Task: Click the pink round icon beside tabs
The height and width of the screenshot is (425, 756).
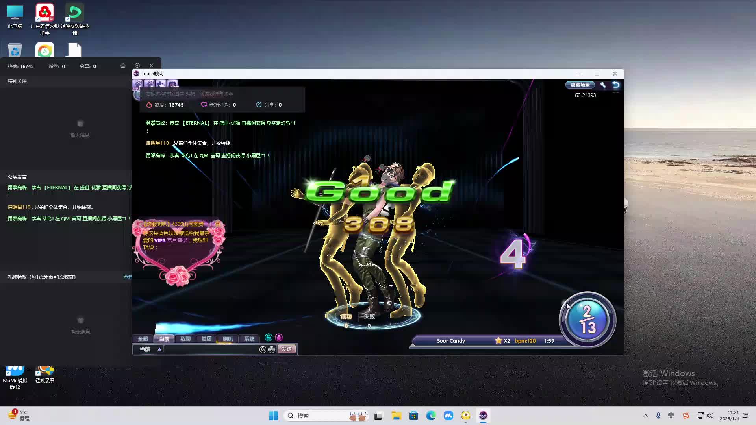Action: click(279, 338)
